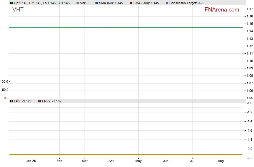The height and width of the screenshot is (167, 254).
Task: Select the Jan 25 date axis label
Action: (x=31, y=161)
